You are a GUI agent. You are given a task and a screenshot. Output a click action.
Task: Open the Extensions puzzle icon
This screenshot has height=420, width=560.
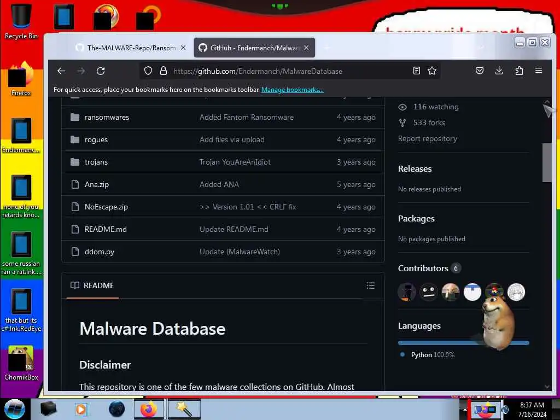point(519,71)
